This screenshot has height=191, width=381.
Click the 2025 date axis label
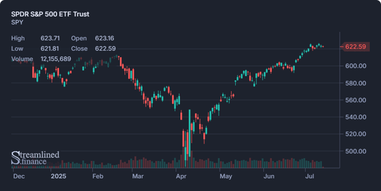(x=58, y=176)
